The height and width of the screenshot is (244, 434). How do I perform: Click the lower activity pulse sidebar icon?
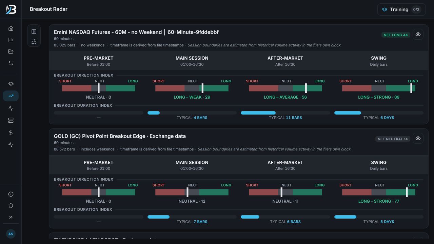coord(11,145)
